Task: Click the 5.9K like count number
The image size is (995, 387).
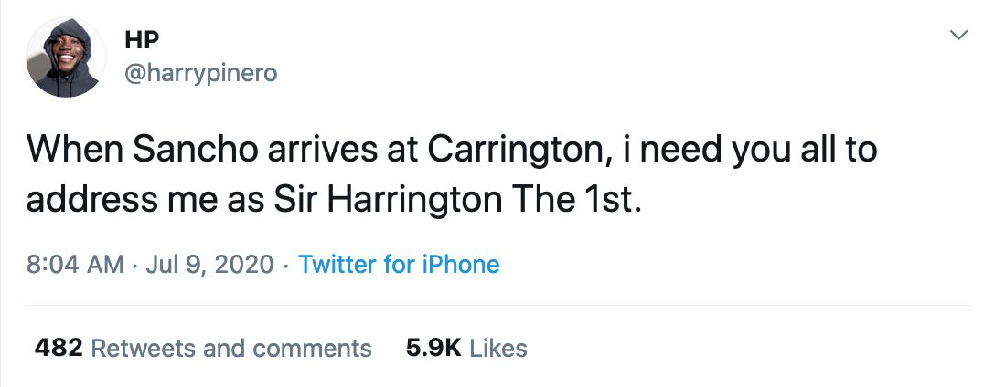Action: 435,348
